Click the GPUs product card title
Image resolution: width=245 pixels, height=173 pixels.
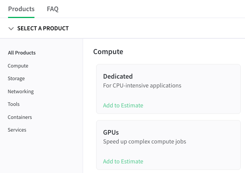click(111, 132)
